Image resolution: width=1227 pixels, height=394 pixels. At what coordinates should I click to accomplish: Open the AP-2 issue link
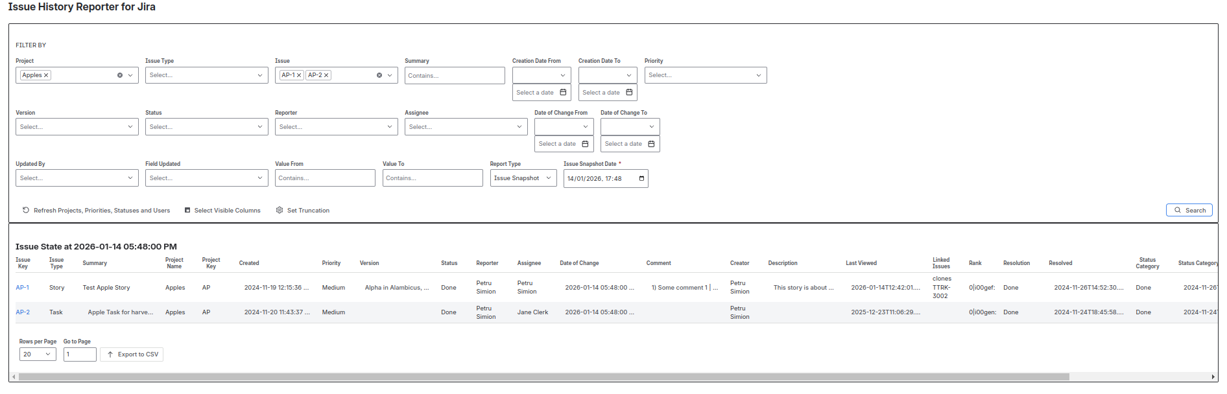pyautogui.click(x=23, y=312)
